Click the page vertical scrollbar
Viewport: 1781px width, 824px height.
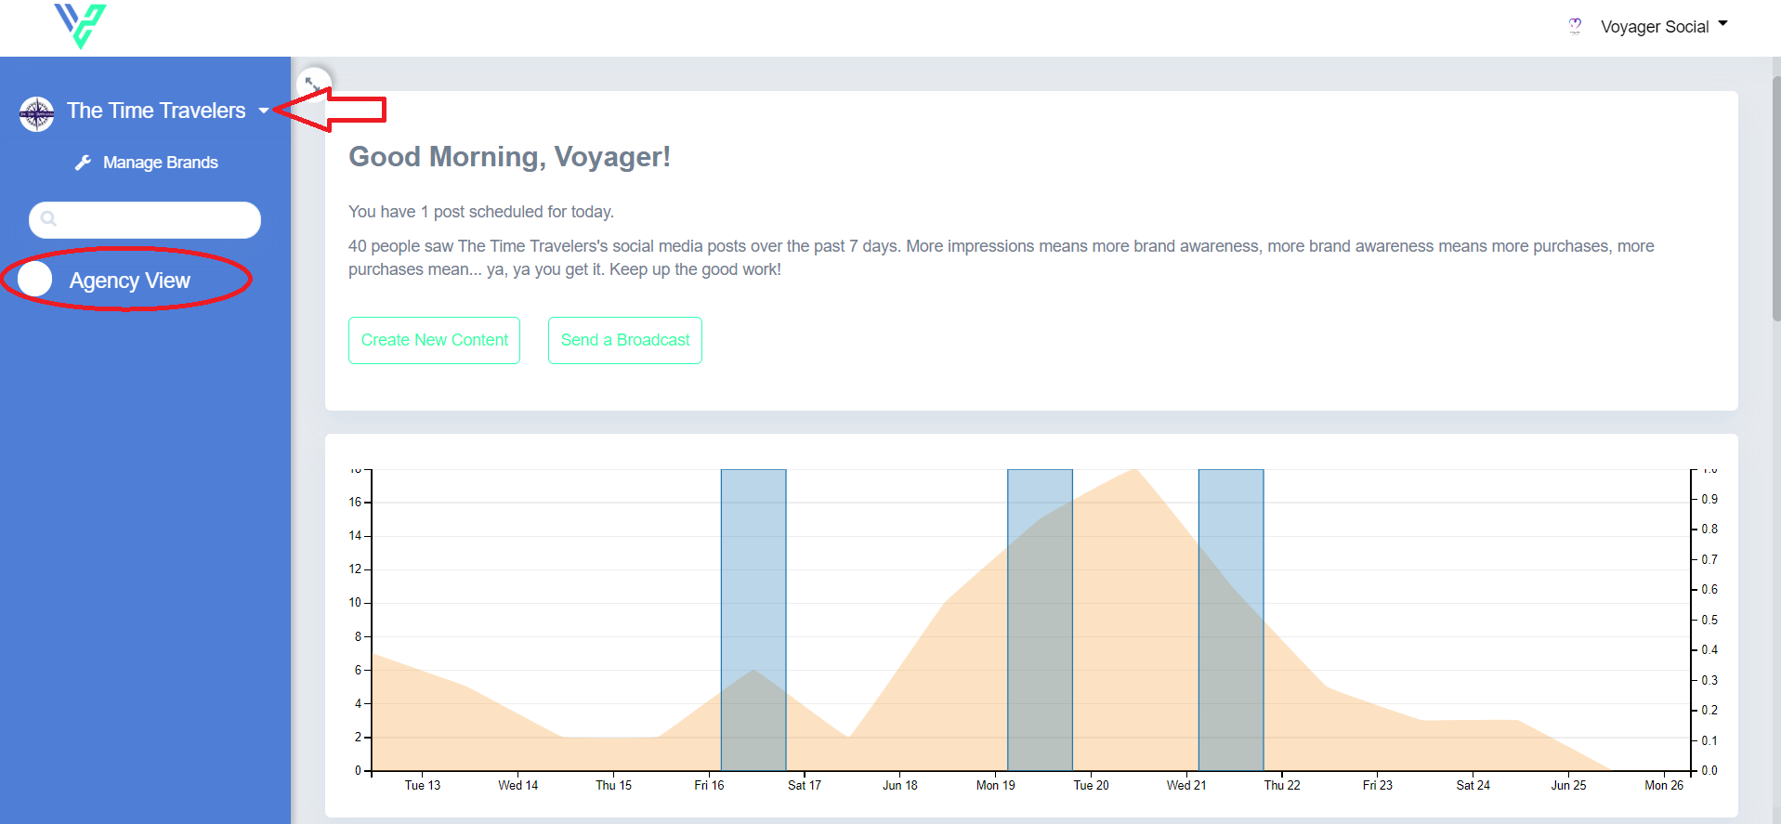1776,200
